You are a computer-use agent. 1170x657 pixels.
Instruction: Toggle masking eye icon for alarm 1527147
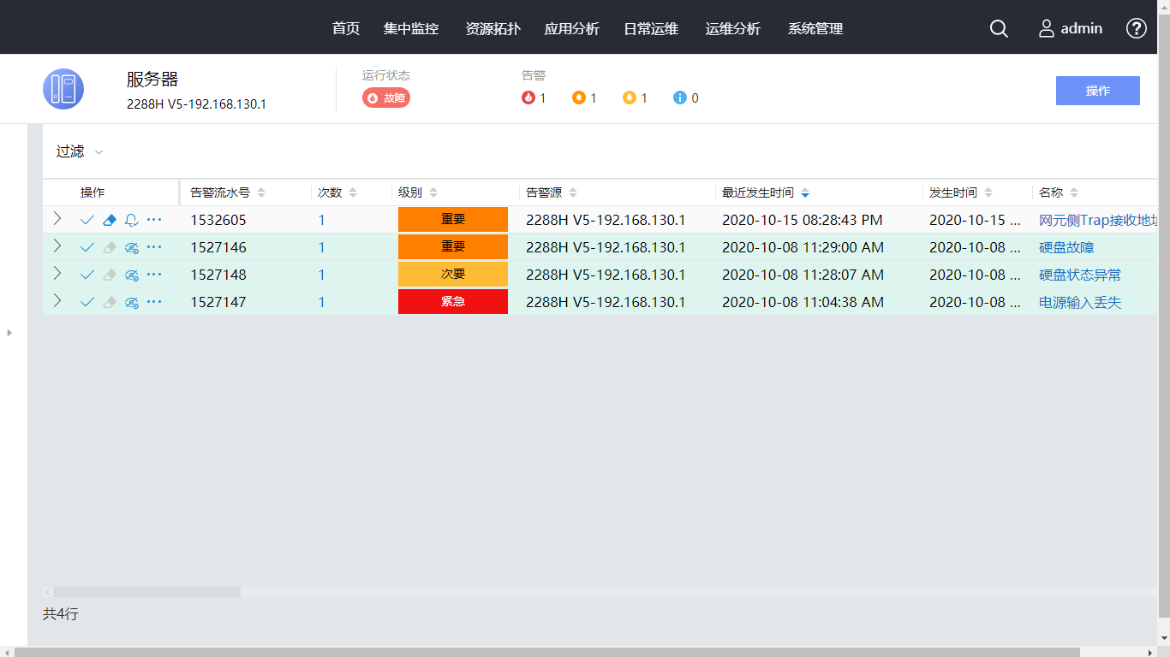pos(131,302)
